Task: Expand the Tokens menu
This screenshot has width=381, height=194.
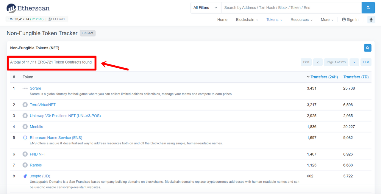Action: click(x=274, y=20)
